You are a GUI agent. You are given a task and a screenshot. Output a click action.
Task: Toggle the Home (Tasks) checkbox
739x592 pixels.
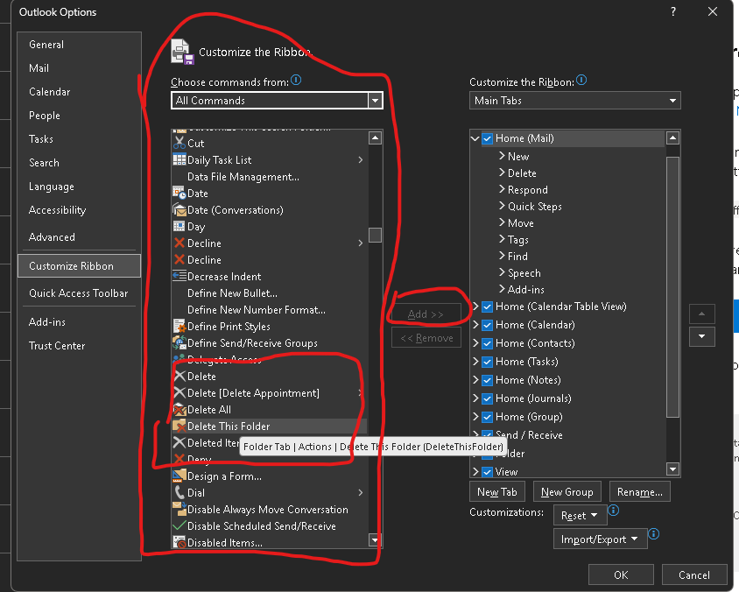(x=488, y=362)
